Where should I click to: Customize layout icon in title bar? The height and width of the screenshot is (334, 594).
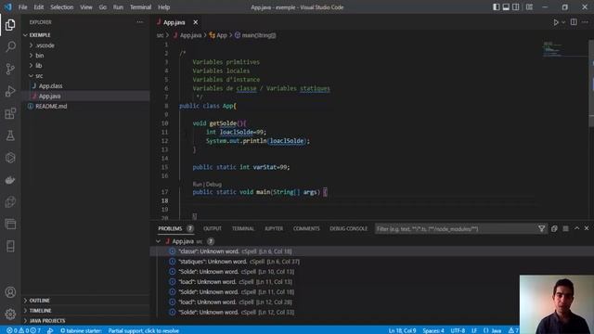click(529, 7)
